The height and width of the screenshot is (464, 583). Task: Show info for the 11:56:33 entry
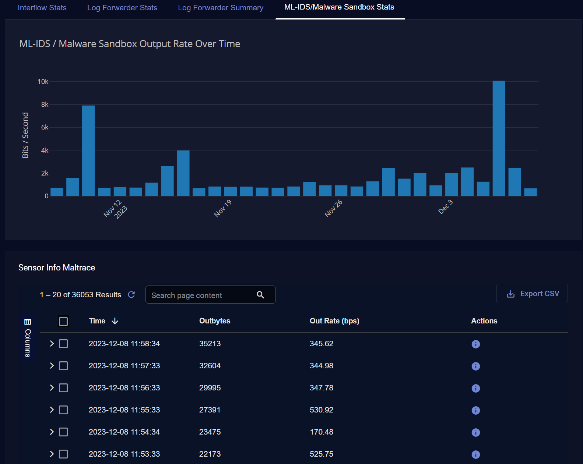coord(475,388)
